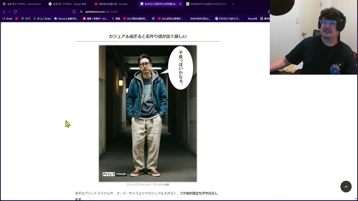Open the 【ヴァロラント】全マップ bookmark
Viewport: 358px width, 201px height.
[227, 19]
